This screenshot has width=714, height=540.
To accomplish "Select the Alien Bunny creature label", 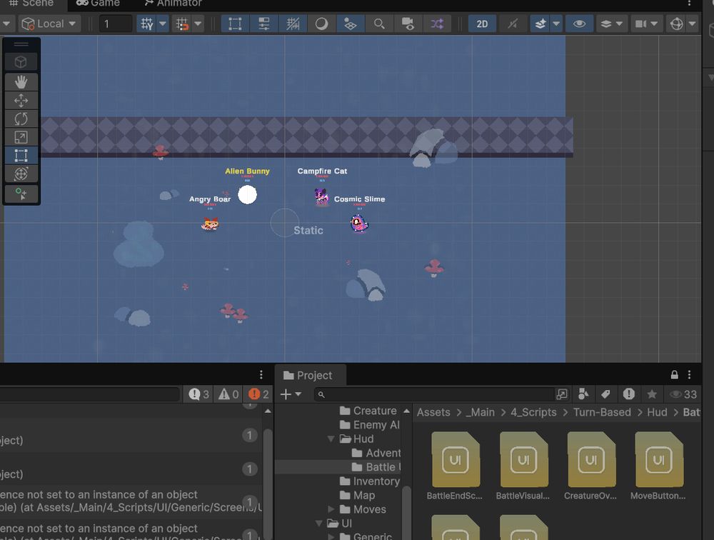I will pyautogui.click(x=247, y=171).
